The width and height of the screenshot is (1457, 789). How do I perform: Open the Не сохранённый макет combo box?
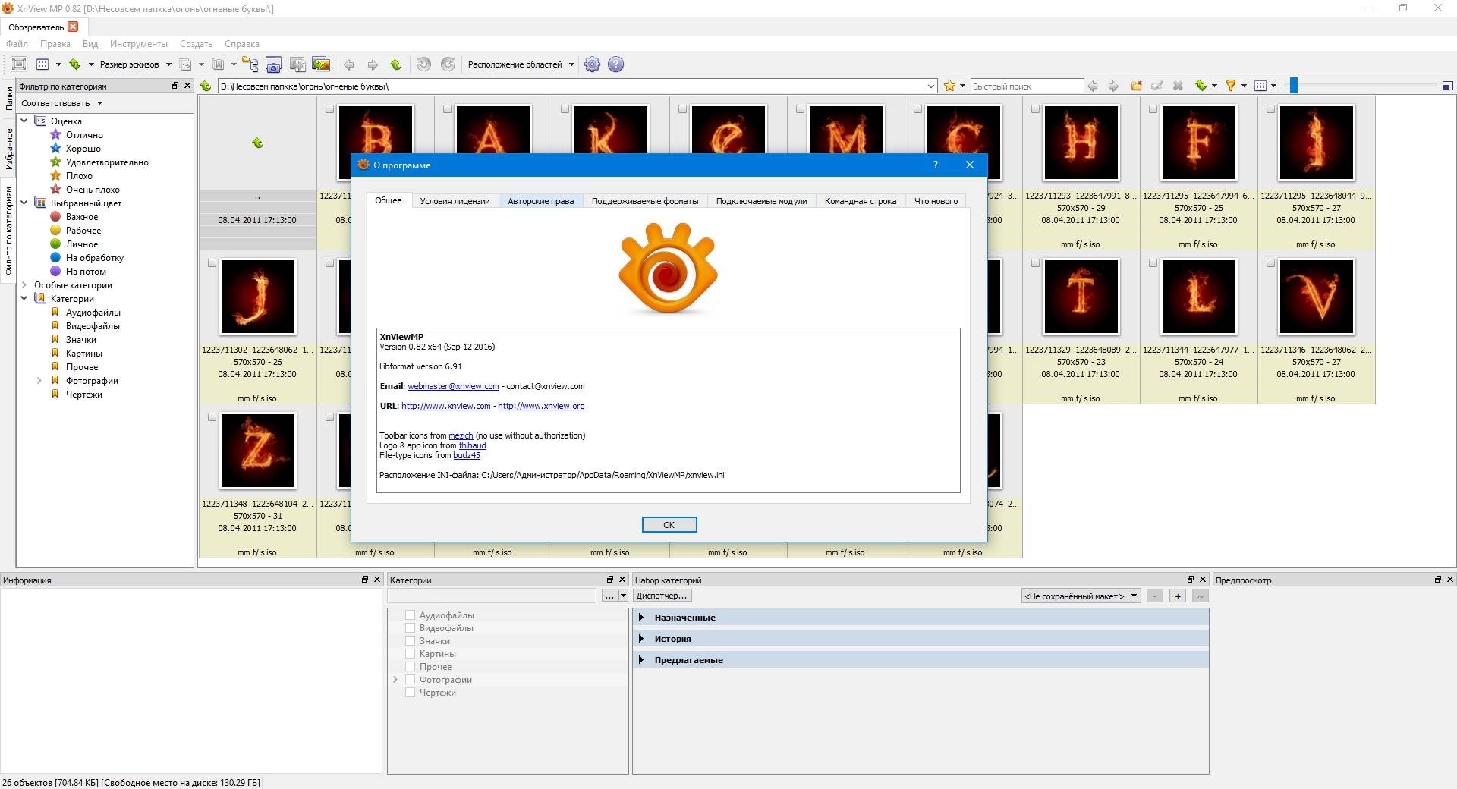point(1081,596)
